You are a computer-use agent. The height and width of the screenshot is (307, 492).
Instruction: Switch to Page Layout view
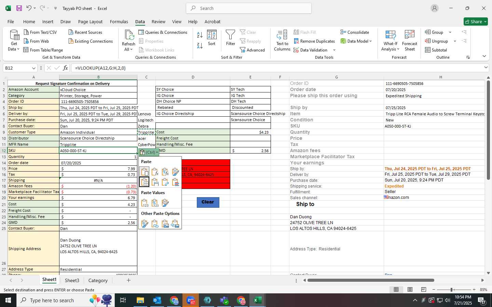410,289
